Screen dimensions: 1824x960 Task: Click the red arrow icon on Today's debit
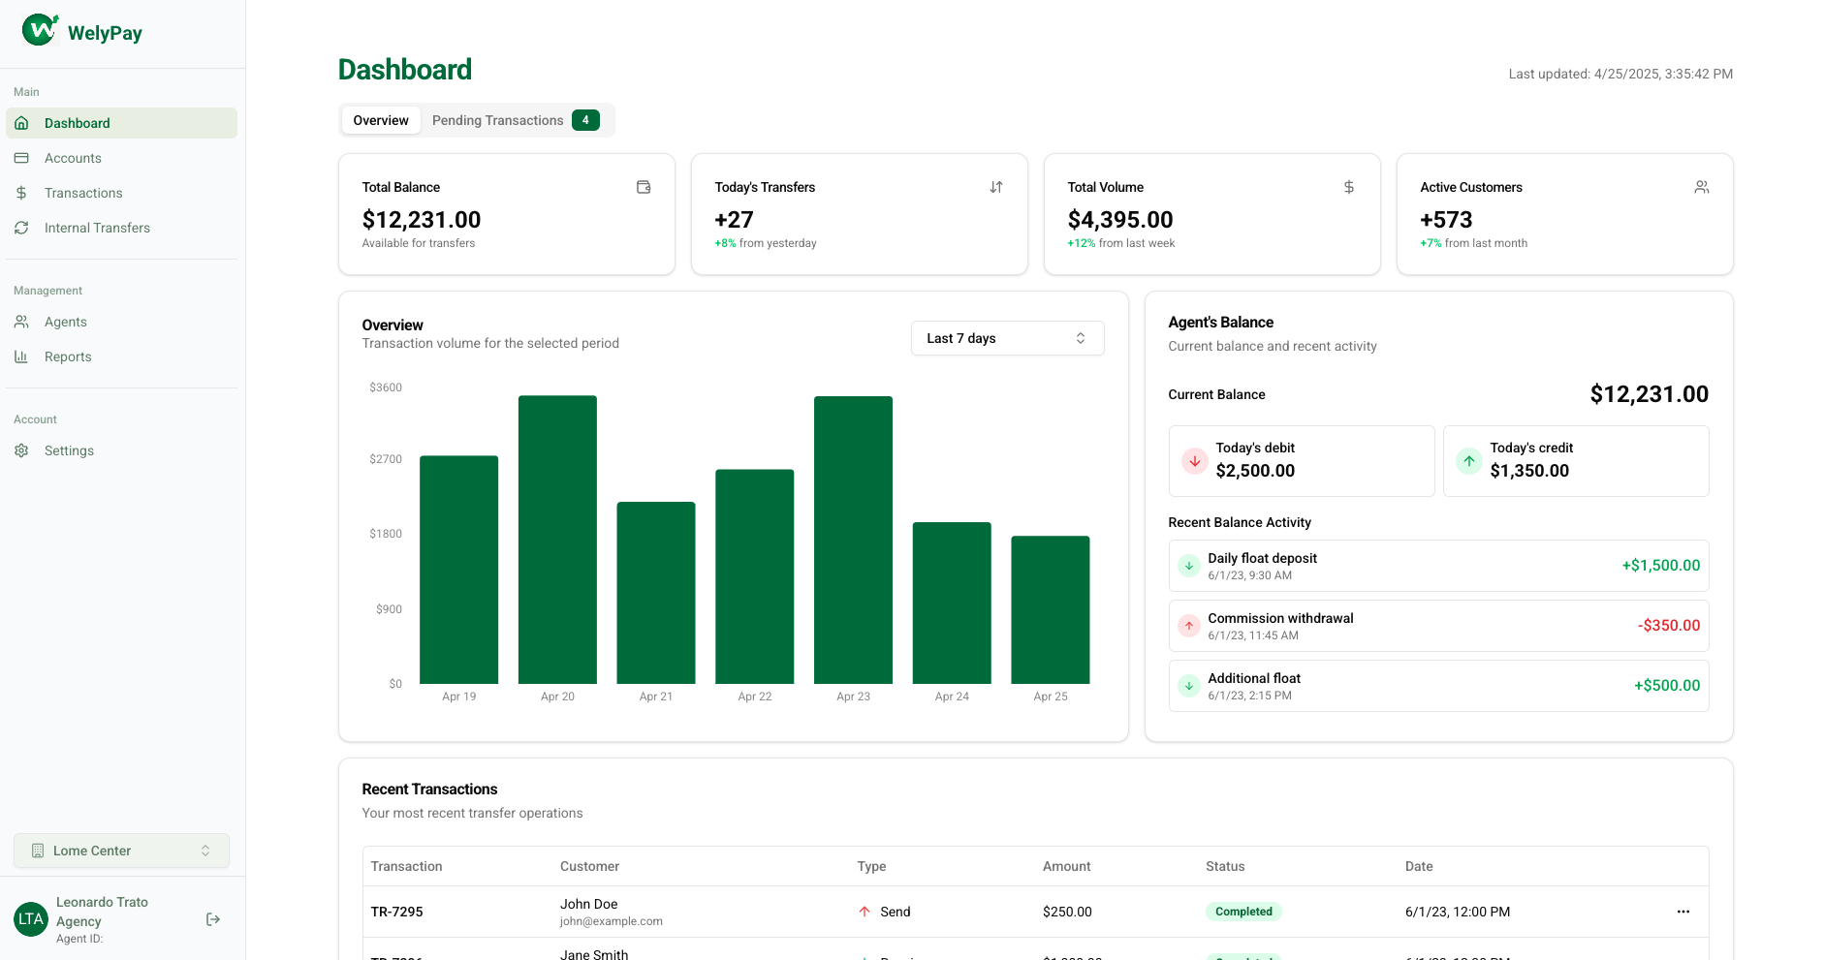pyautogui.click(x=1195, y=461)
